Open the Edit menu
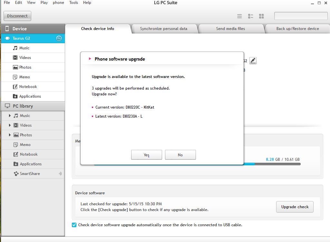 18,3
